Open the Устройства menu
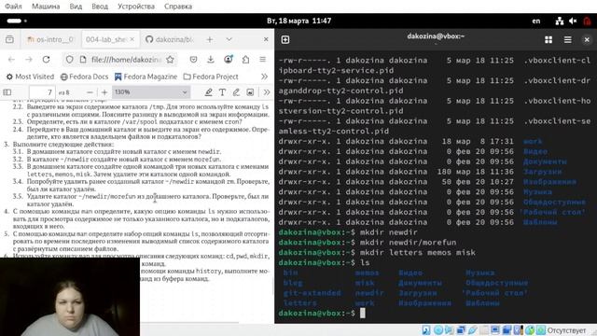 (136, 7)
